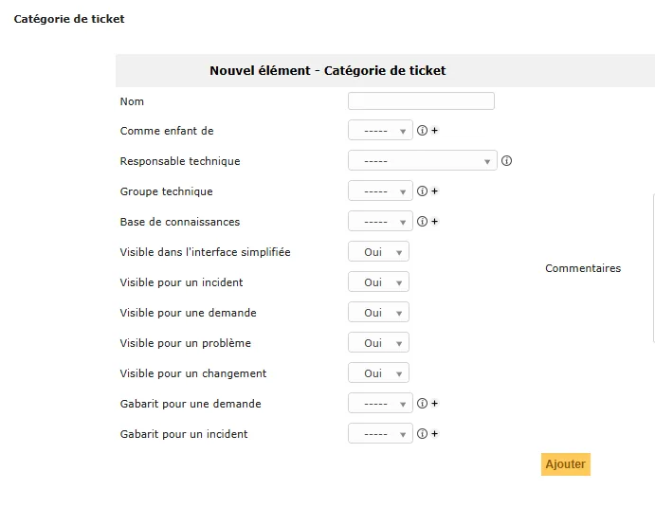Click info icon for Gabarit pour un incident
The image size is (655, 508).
pyautogui.click(x=423, y=434)
